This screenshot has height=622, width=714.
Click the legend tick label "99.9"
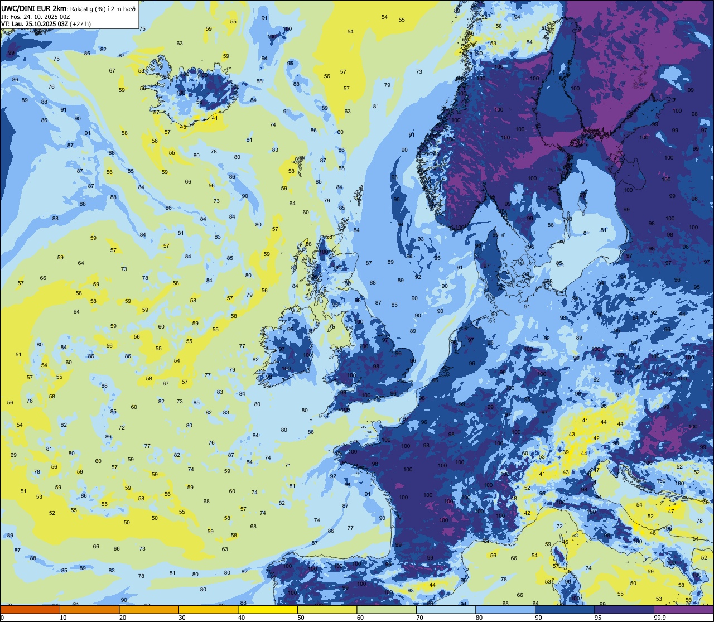pos(660,617)
